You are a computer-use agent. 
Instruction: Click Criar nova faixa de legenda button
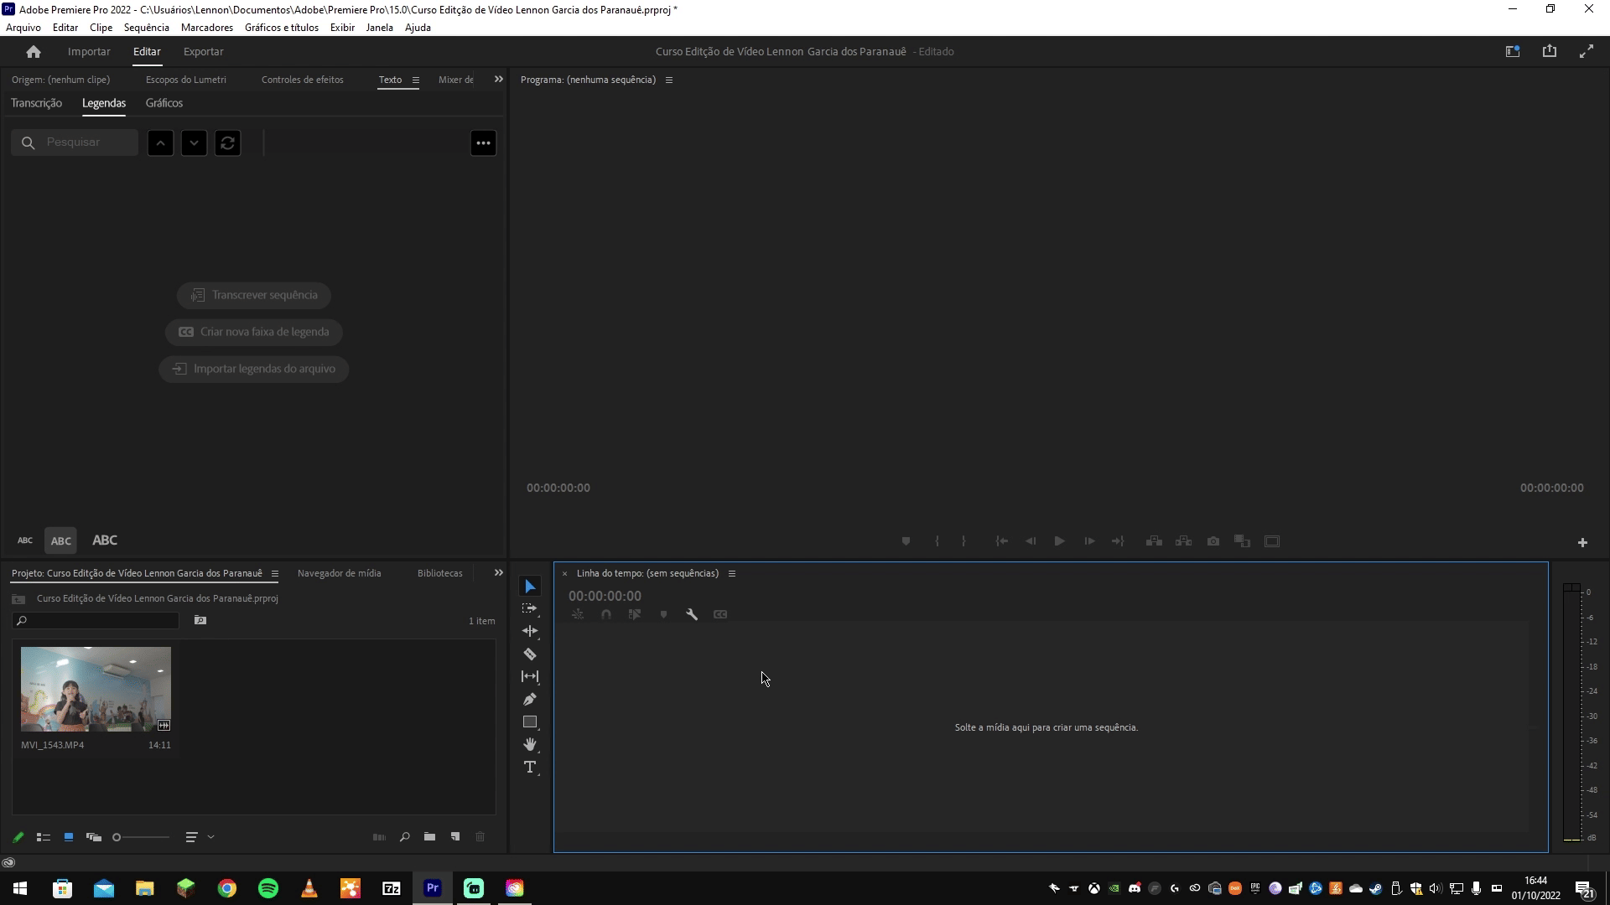[x=254, y=332]
